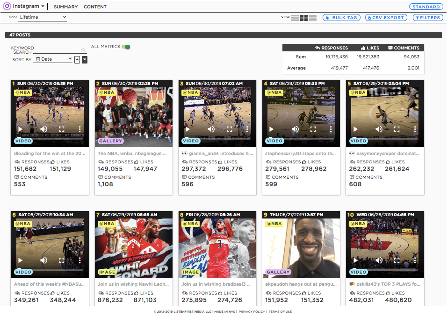Click the CSV EXPORT button
The height and width of the screenshot is (317, 447).
[x=386, y=18]
